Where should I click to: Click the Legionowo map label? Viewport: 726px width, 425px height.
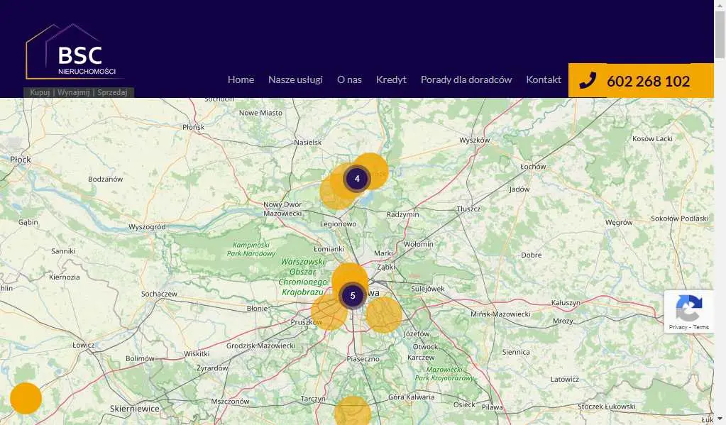click(339, 224)
